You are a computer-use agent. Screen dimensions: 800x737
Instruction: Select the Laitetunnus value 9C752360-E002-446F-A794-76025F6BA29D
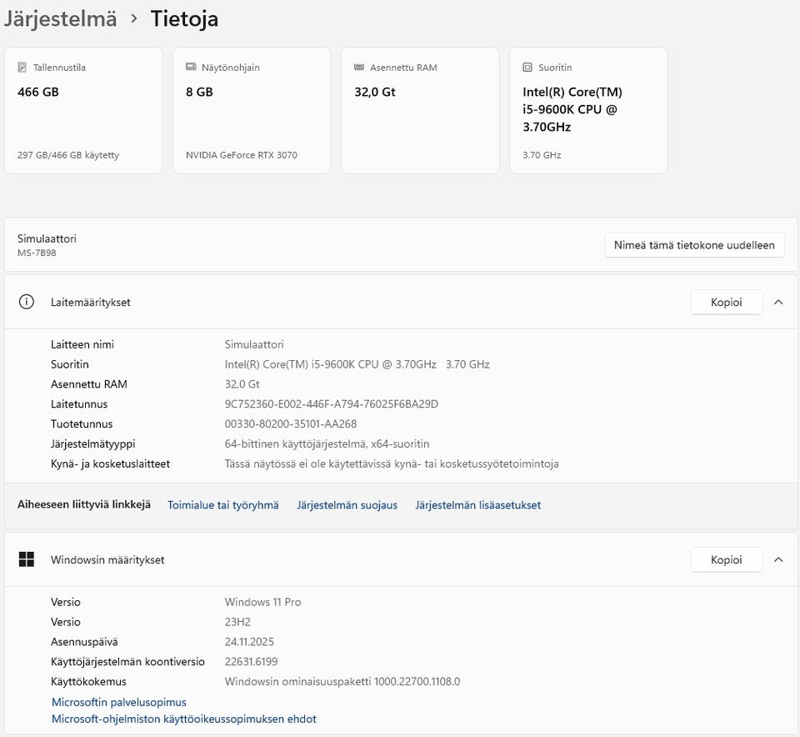331,404
